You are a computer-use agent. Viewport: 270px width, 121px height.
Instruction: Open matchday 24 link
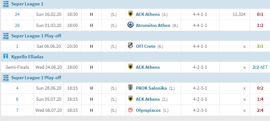tap(17, 14)
